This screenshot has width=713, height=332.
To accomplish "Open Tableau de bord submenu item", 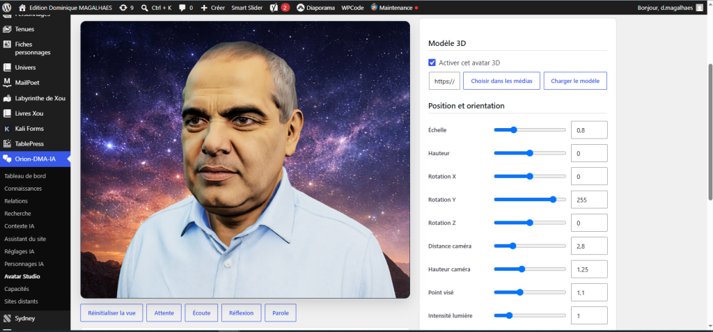I will (25, 176).
